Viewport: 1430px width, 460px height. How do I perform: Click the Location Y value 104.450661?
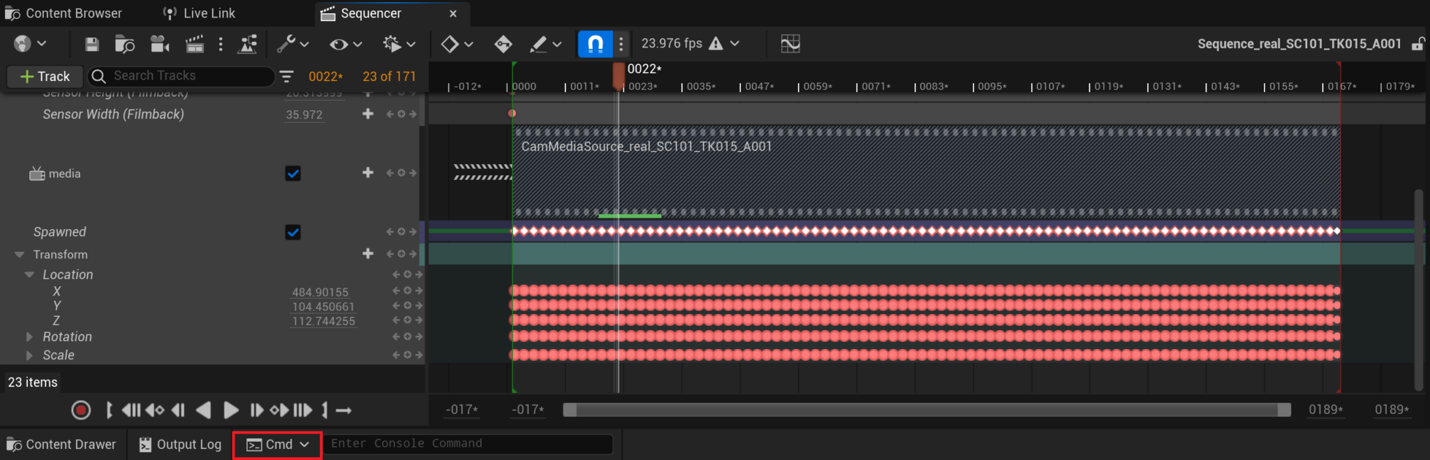(x=323, y=306)
